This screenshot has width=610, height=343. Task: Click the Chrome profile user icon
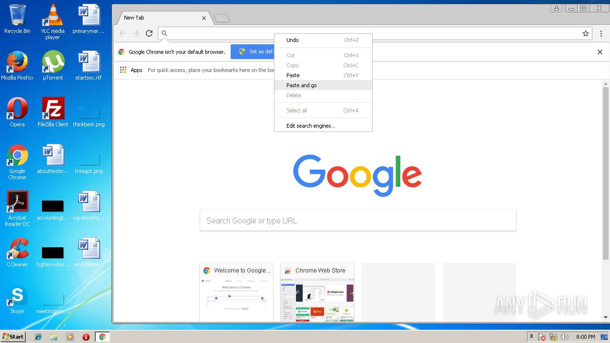coord(556,8)
